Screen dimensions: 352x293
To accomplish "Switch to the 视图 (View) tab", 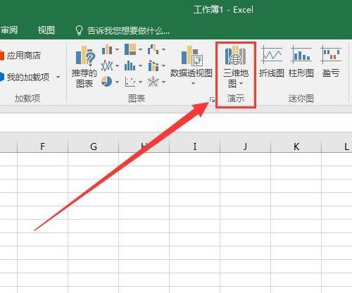I will point(46,30).
